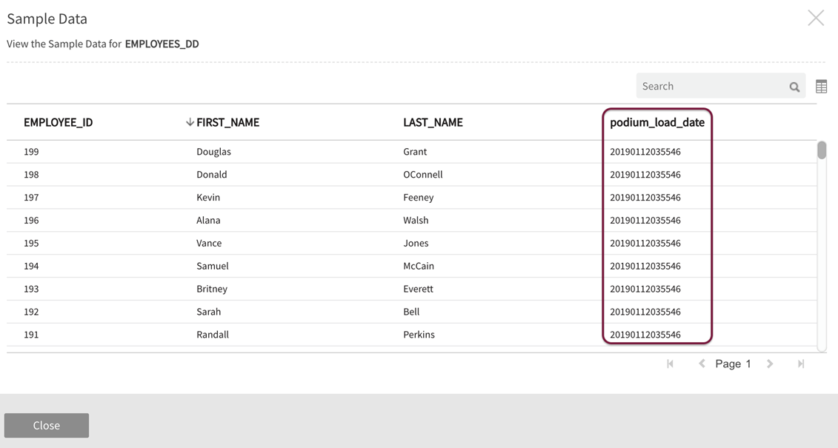Screen dimensions: 838x448
Task: Sort by EMPLOYEE_ID column header
Action: tap(58, 122)
